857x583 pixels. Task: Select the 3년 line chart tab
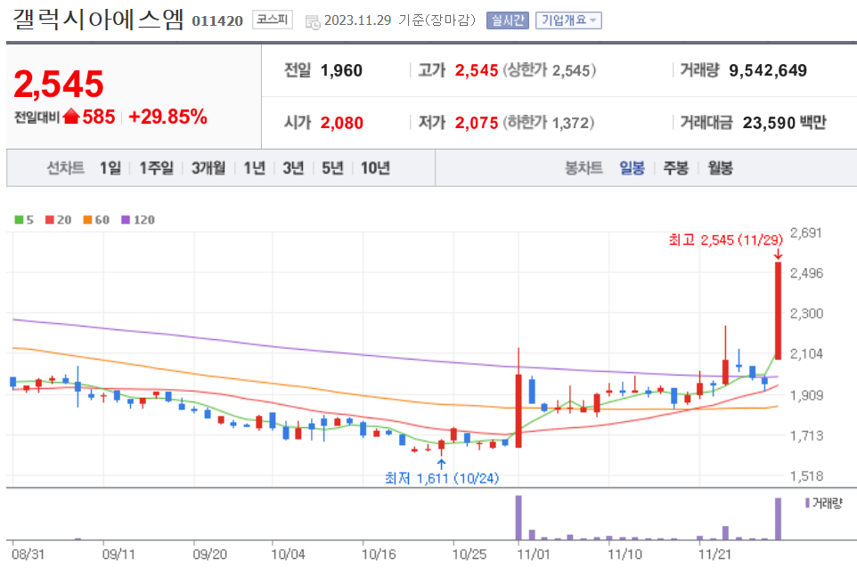(x=293, y=167)
